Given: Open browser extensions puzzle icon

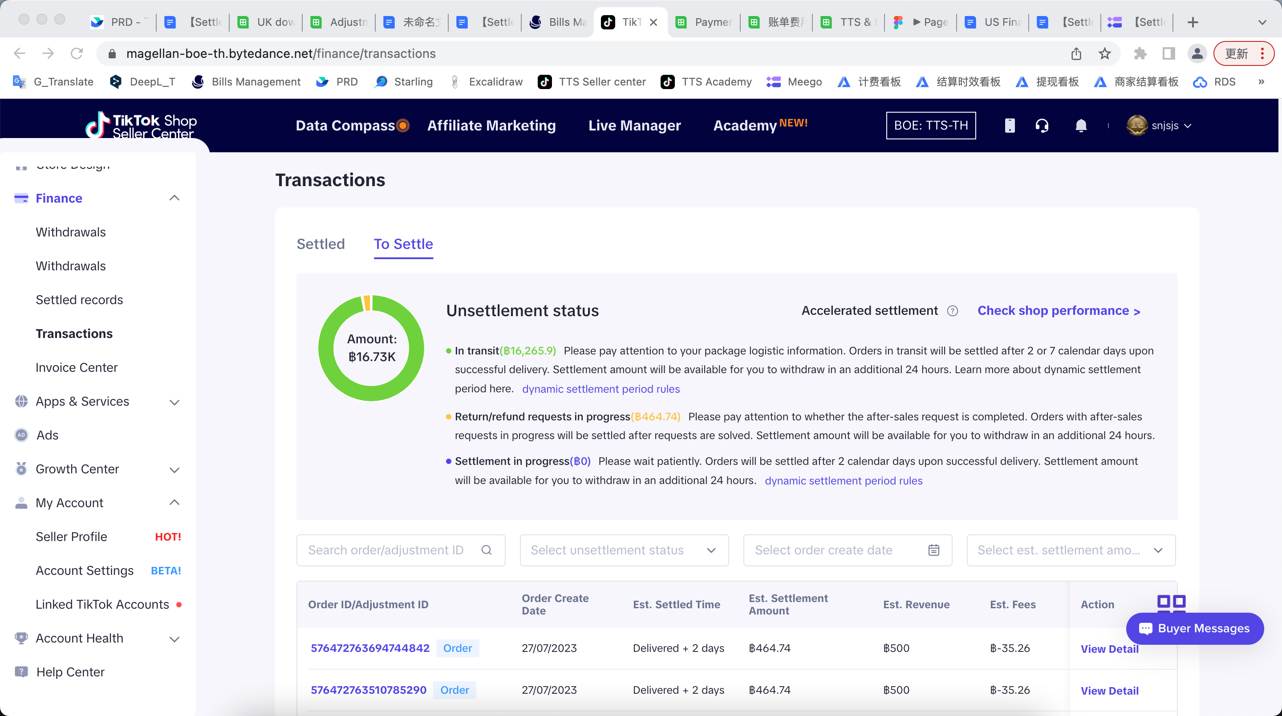Looking at the screenshot, I should (1140, 53).
